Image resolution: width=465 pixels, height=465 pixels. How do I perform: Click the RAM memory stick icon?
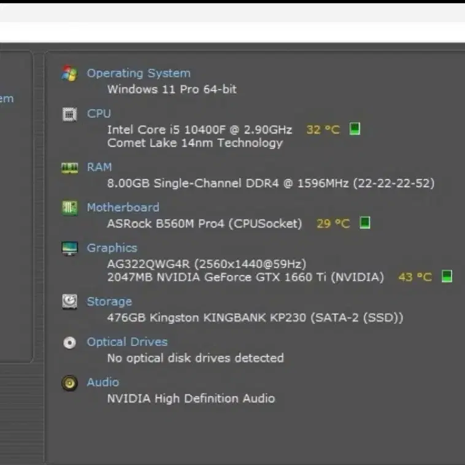pyautogui.click(x=70, y=168)
